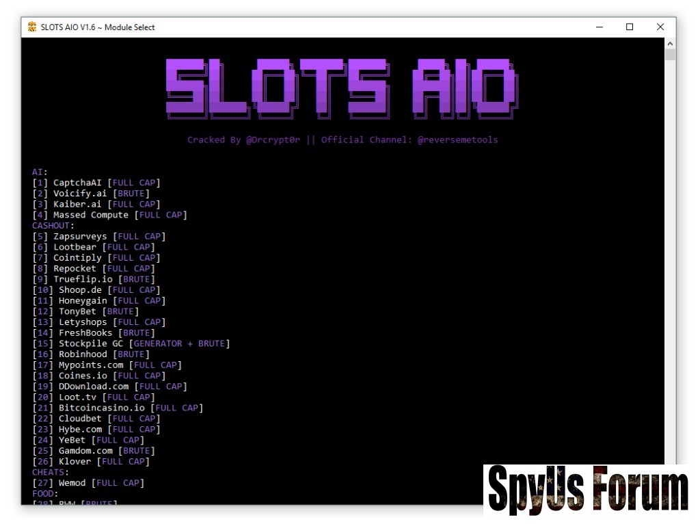The width and height of the screenshot is (700, 524).
Task: Click the SpyUs Forum watermark image
Action: point(586,490)
